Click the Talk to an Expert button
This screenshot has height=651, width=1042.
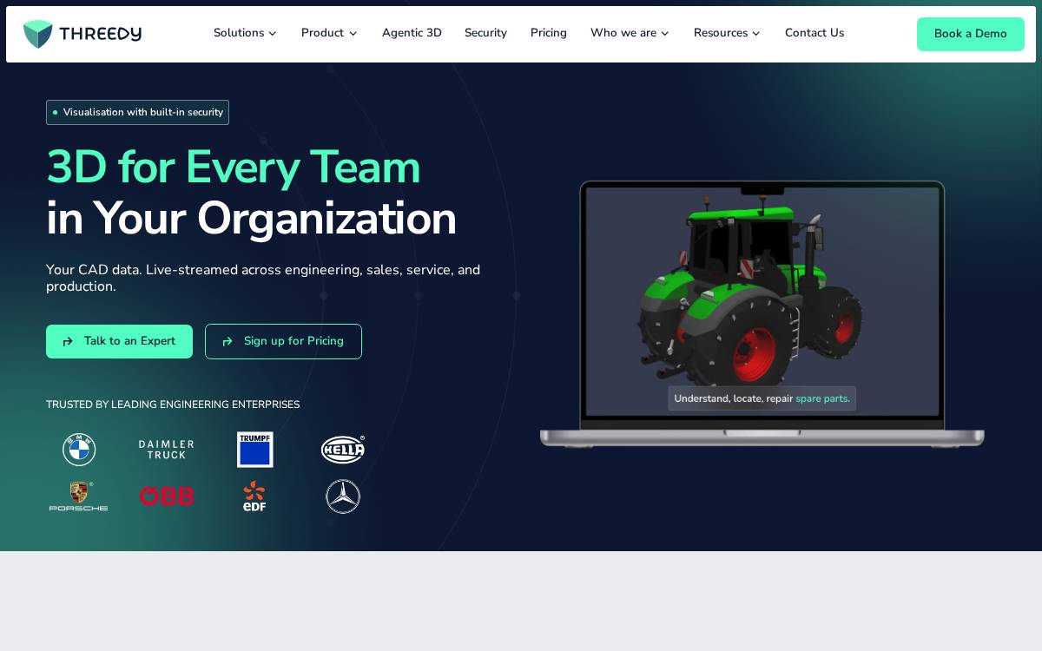coord(119,341)
